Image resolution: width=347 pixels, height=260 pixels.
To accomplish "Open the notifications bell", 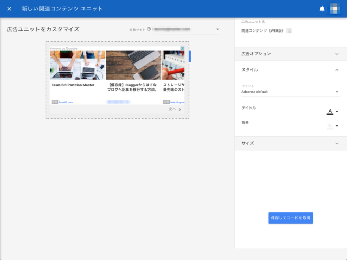I will 322,9.
